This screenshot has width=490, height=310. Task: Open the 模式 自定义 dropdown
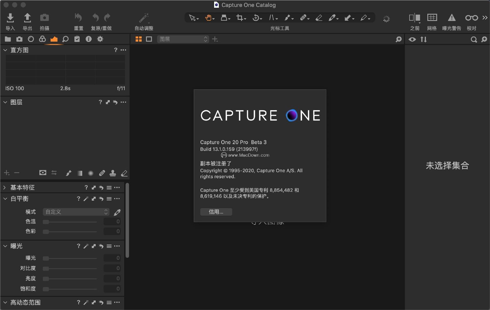(76, 212)
